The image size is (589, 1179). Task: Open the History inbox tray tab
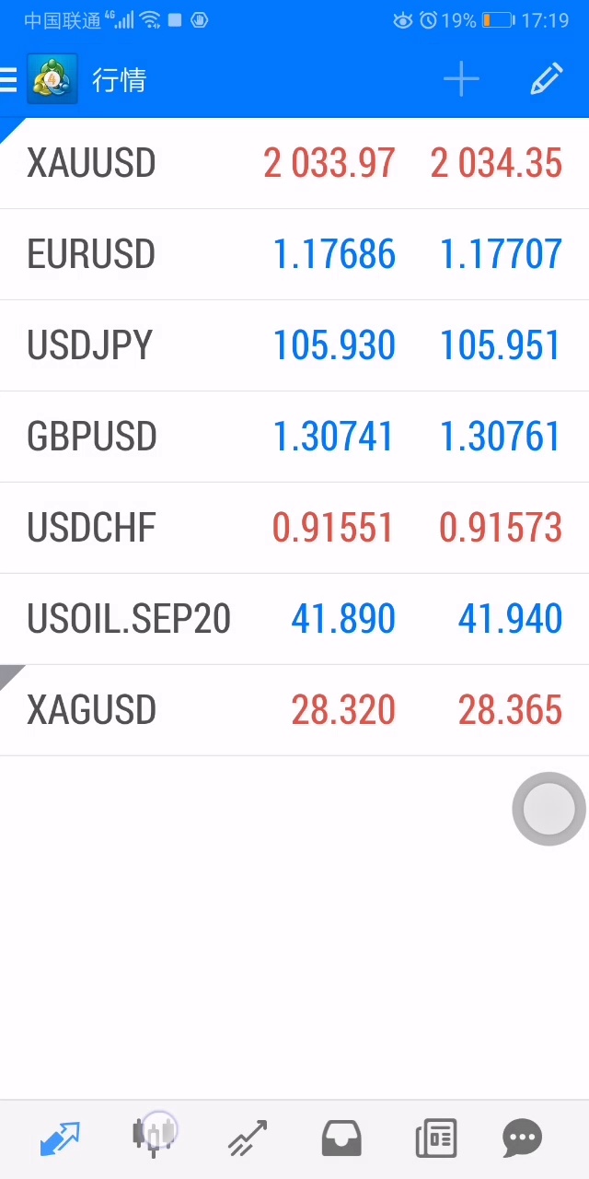(341, 1138)
